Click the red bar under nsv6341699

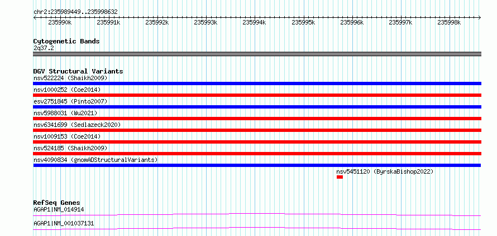coord(257,130)
